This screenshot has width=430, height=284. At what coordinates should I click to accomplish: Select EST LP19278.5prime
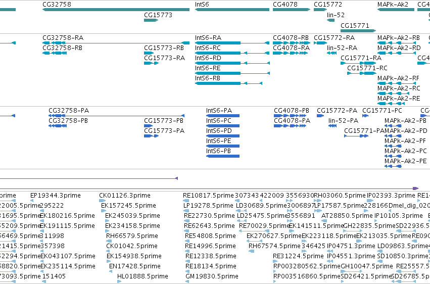(x=186, y=211)
